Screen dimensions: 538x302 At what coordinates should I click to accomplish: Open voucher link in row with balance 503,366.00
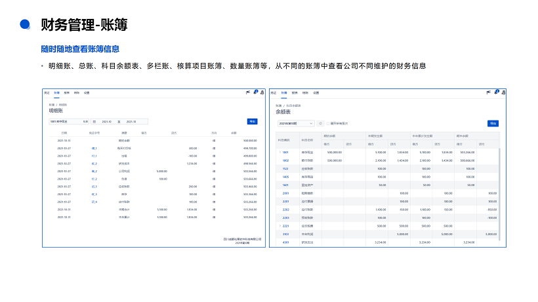pyautogui.click(x=94, y=194)
